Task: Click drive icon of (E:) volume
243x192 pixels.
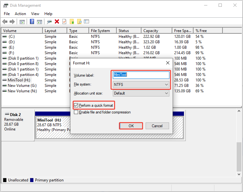Action: [x=4, y=47]
